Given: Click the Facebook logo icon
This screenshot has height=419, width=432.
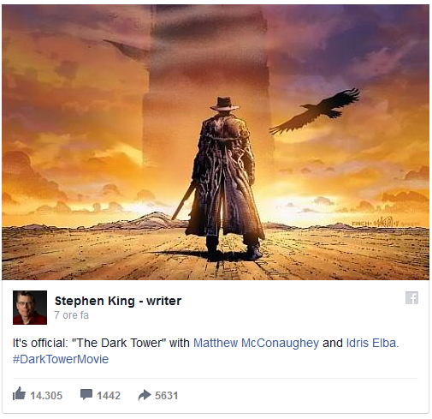Looking at the screenshot, I should [411, 298].
